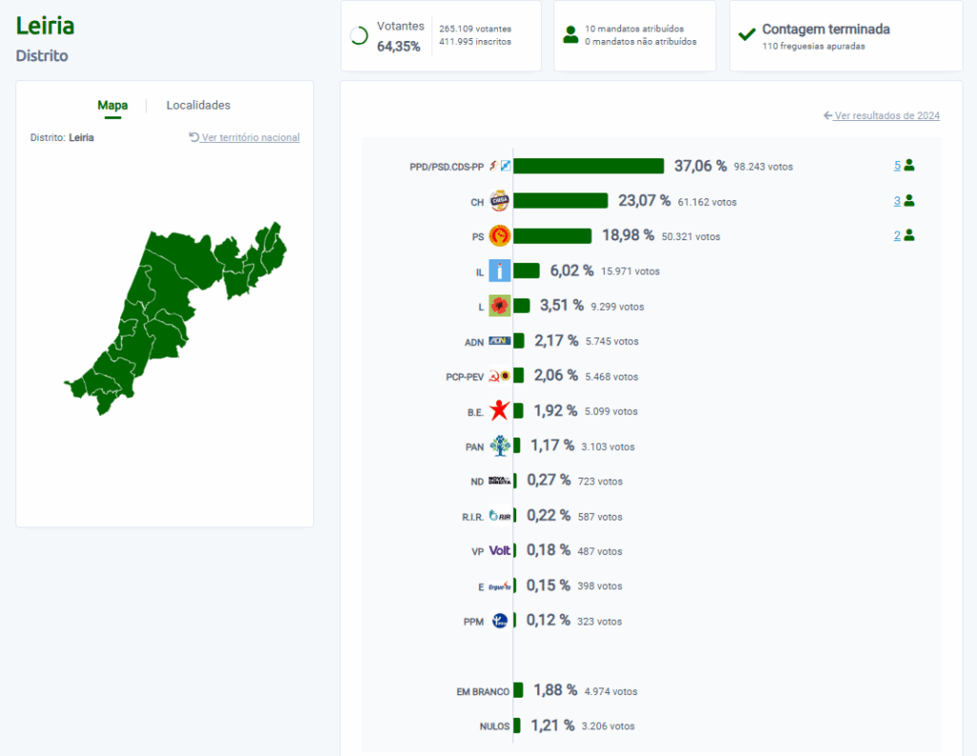
Task: Click the Volt party logo
Action: pos(499,550)
